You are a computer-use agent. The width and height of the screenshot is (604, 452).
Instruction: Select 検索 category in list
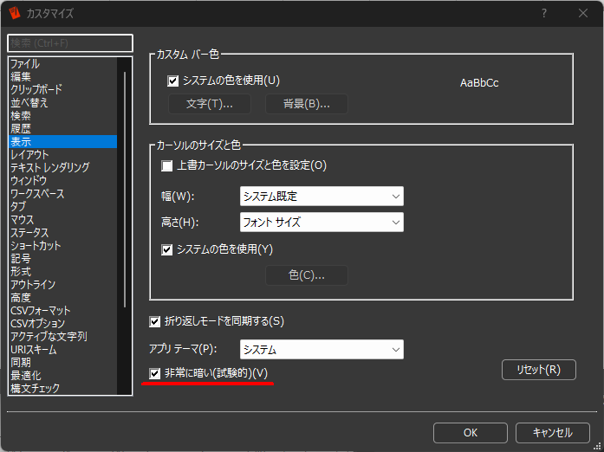coord(62,116)
